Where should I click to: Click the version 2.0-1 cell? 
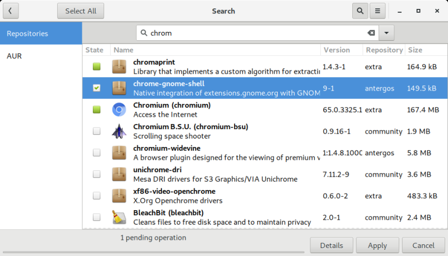tap(332, 217)
